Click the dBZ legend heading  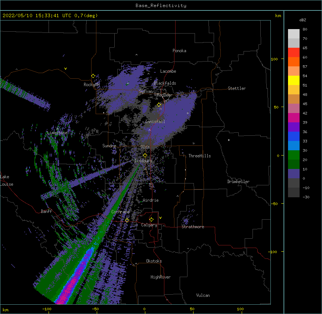(x=303, y=20)
